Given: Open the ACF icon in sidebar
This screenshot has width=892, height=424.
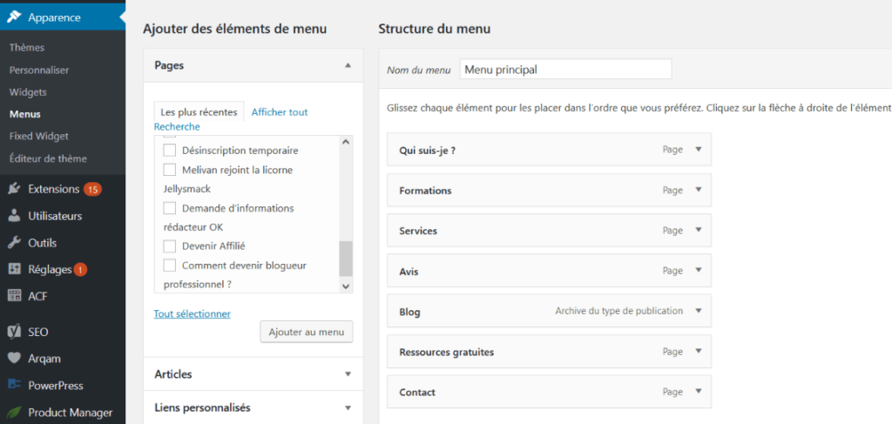Looking at the screenshot, I should point(14,295).
